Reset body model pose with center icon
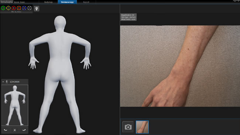 coord(15,130)
